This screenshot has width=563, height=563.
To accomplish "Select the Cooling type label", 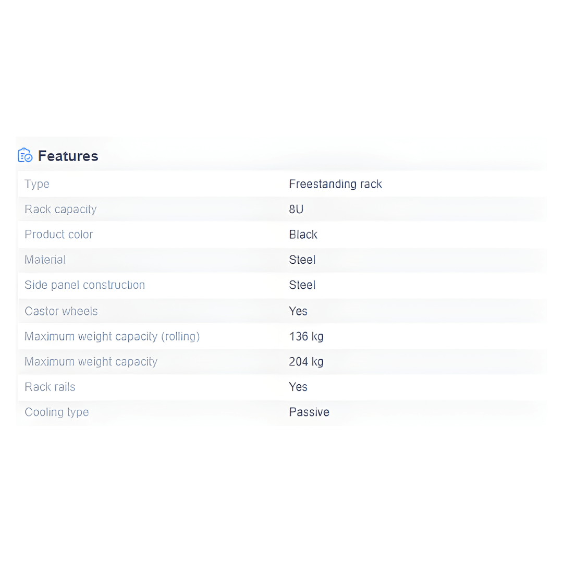I will (57, 412).
